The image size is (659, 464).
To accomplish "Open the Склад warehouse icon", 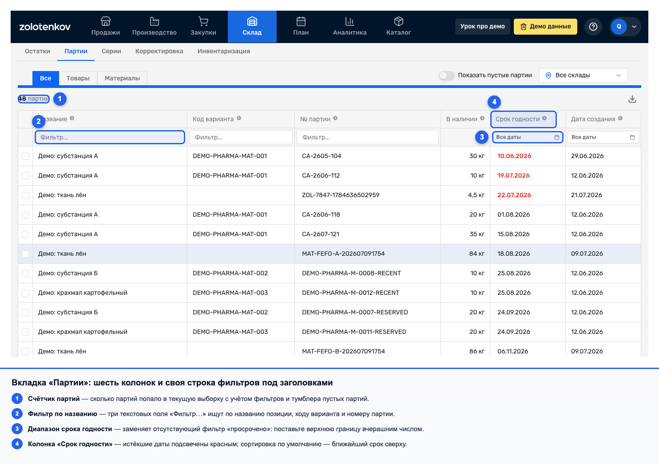I will 252,21.
